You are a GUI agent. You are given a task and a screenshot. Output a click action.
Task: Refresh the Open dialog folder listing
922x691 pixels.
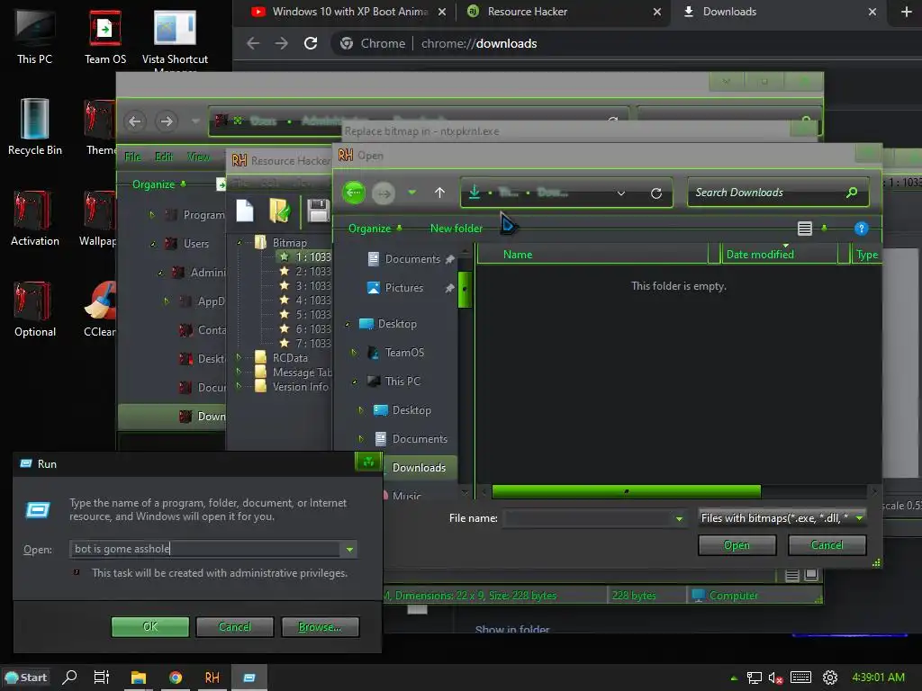click(656, 193)
